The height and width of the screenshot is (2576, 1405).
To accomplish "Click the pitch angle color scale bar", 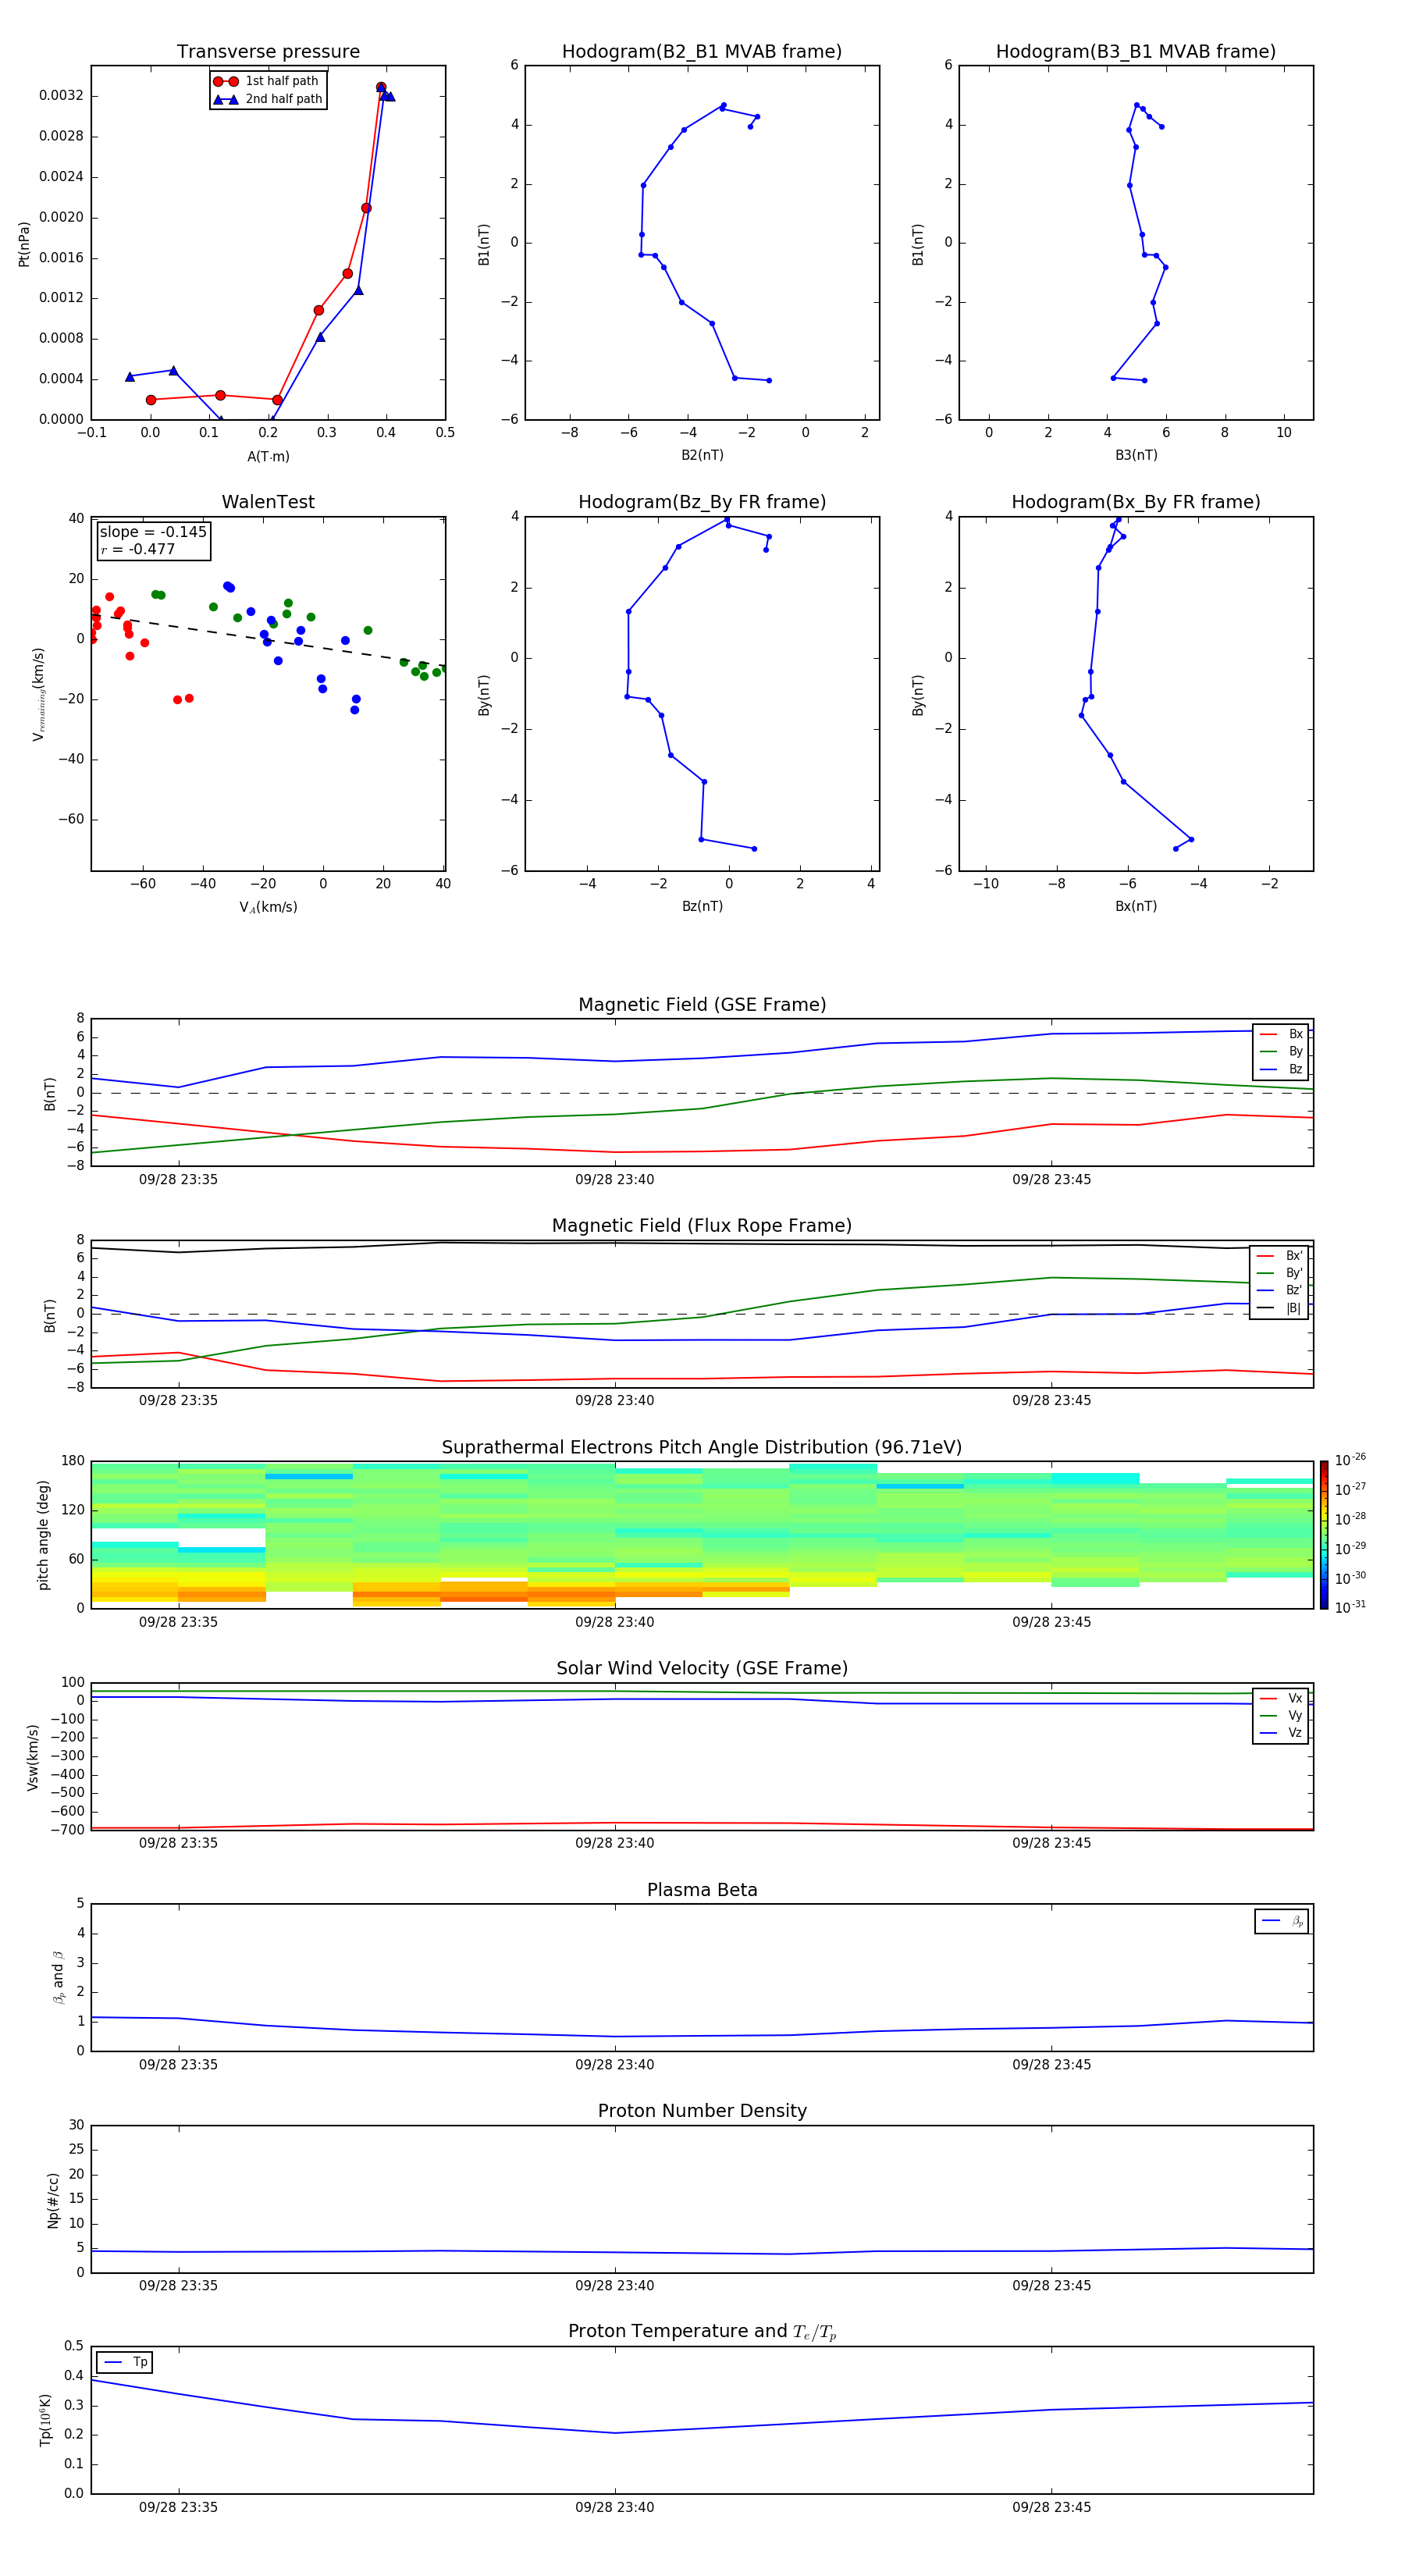I will point(1324,1535).
